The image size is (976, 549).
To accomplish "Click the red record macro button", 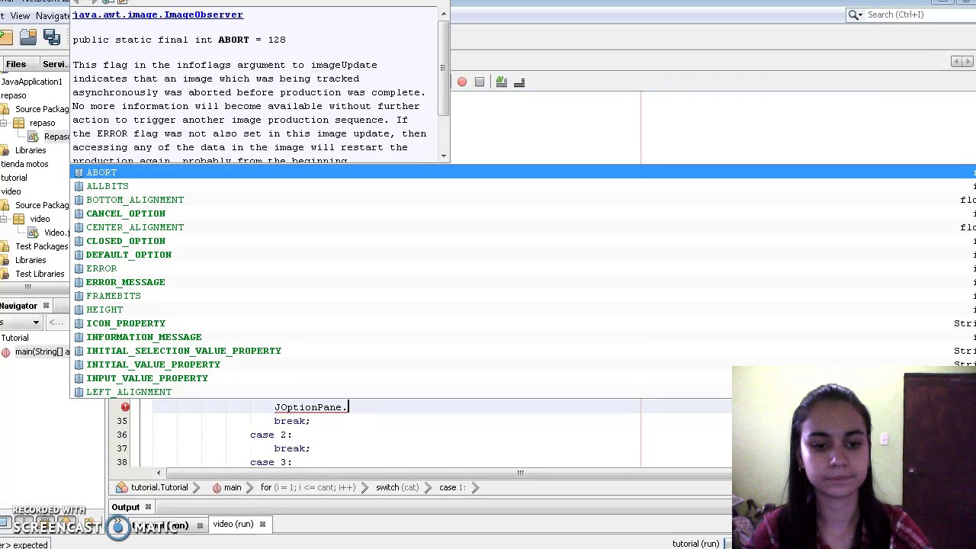I will (x=462, y=82).
